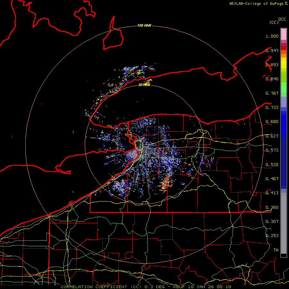Select the 0.520 scale value
This screenshot has width=289, height=289.
click(272, 165)
